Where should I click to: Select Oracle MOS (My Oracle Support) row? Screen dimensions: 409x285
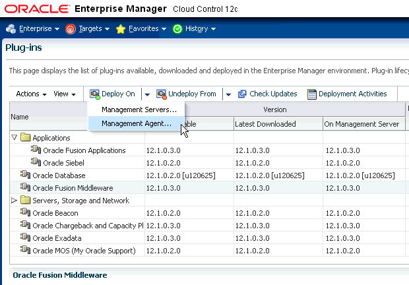pyautogui.click(x=207, y=251)
